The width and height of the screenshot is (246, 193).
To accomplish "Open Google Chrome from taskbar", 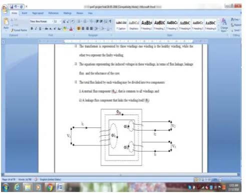I will 50,187.
